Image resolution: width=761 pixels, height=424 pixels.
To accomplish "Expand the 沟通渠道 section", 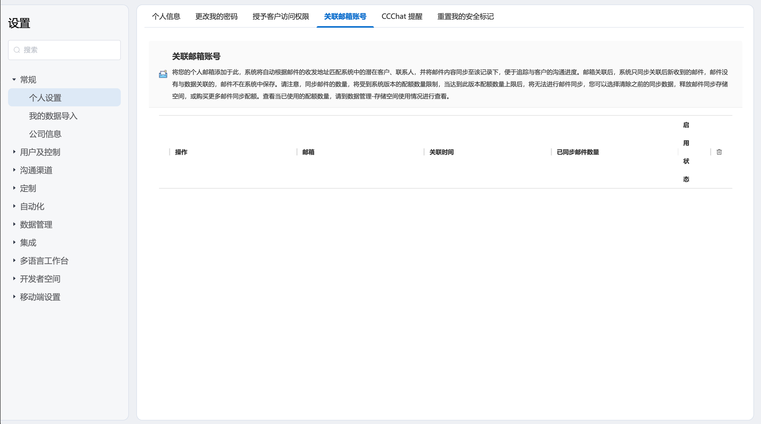I will pyautogui.click(x=14, y=170).
